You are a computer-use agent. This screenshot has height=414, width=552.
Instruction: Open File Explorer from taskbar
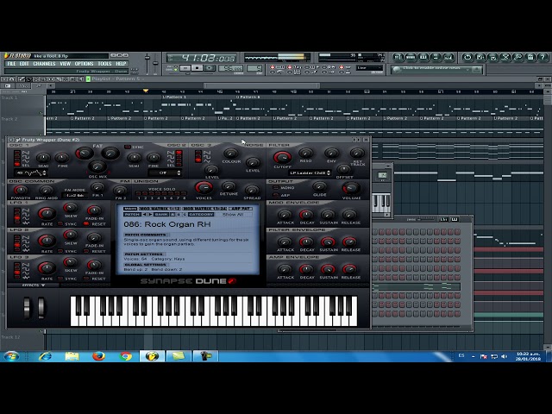72,356
